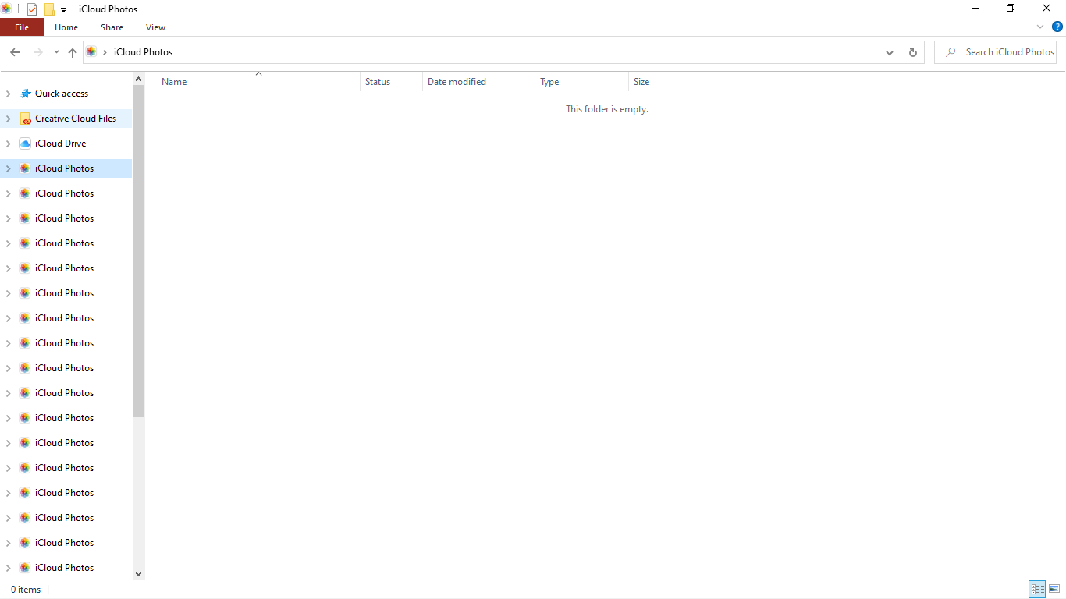Click the iCloud Photos icon in address bar
This screenshot has height=599, width=1066.
[x=91, y=51]
